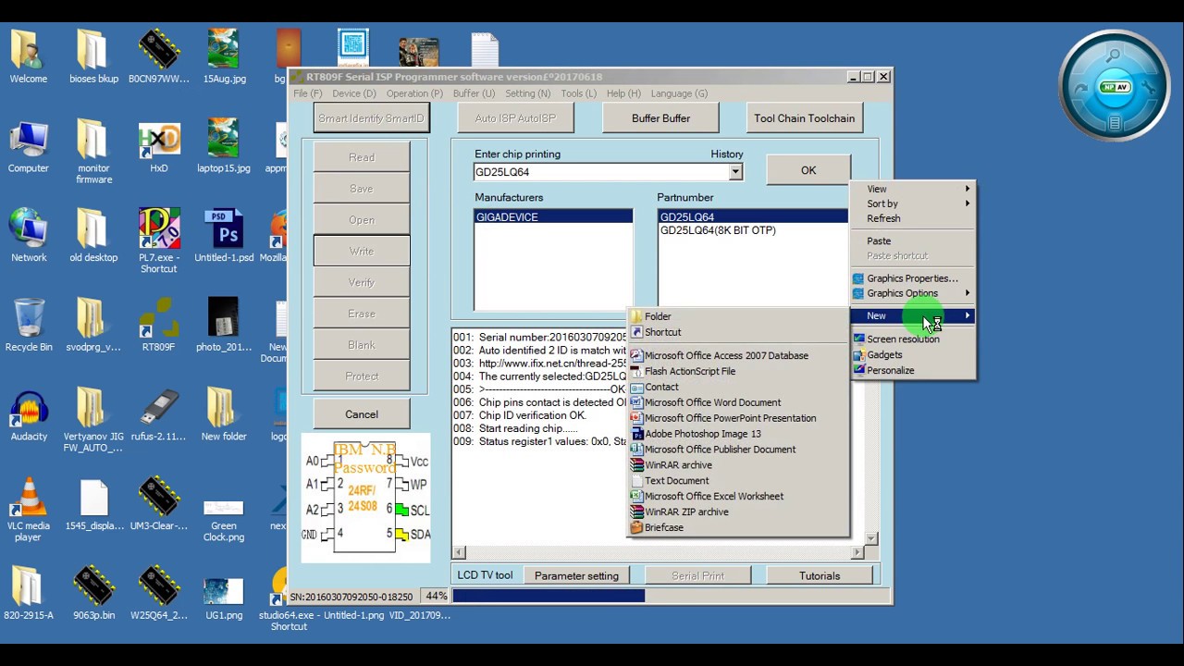1184x666 pixels.
Task: Select the 1545_displa text file icon
Action: (93, 503)
